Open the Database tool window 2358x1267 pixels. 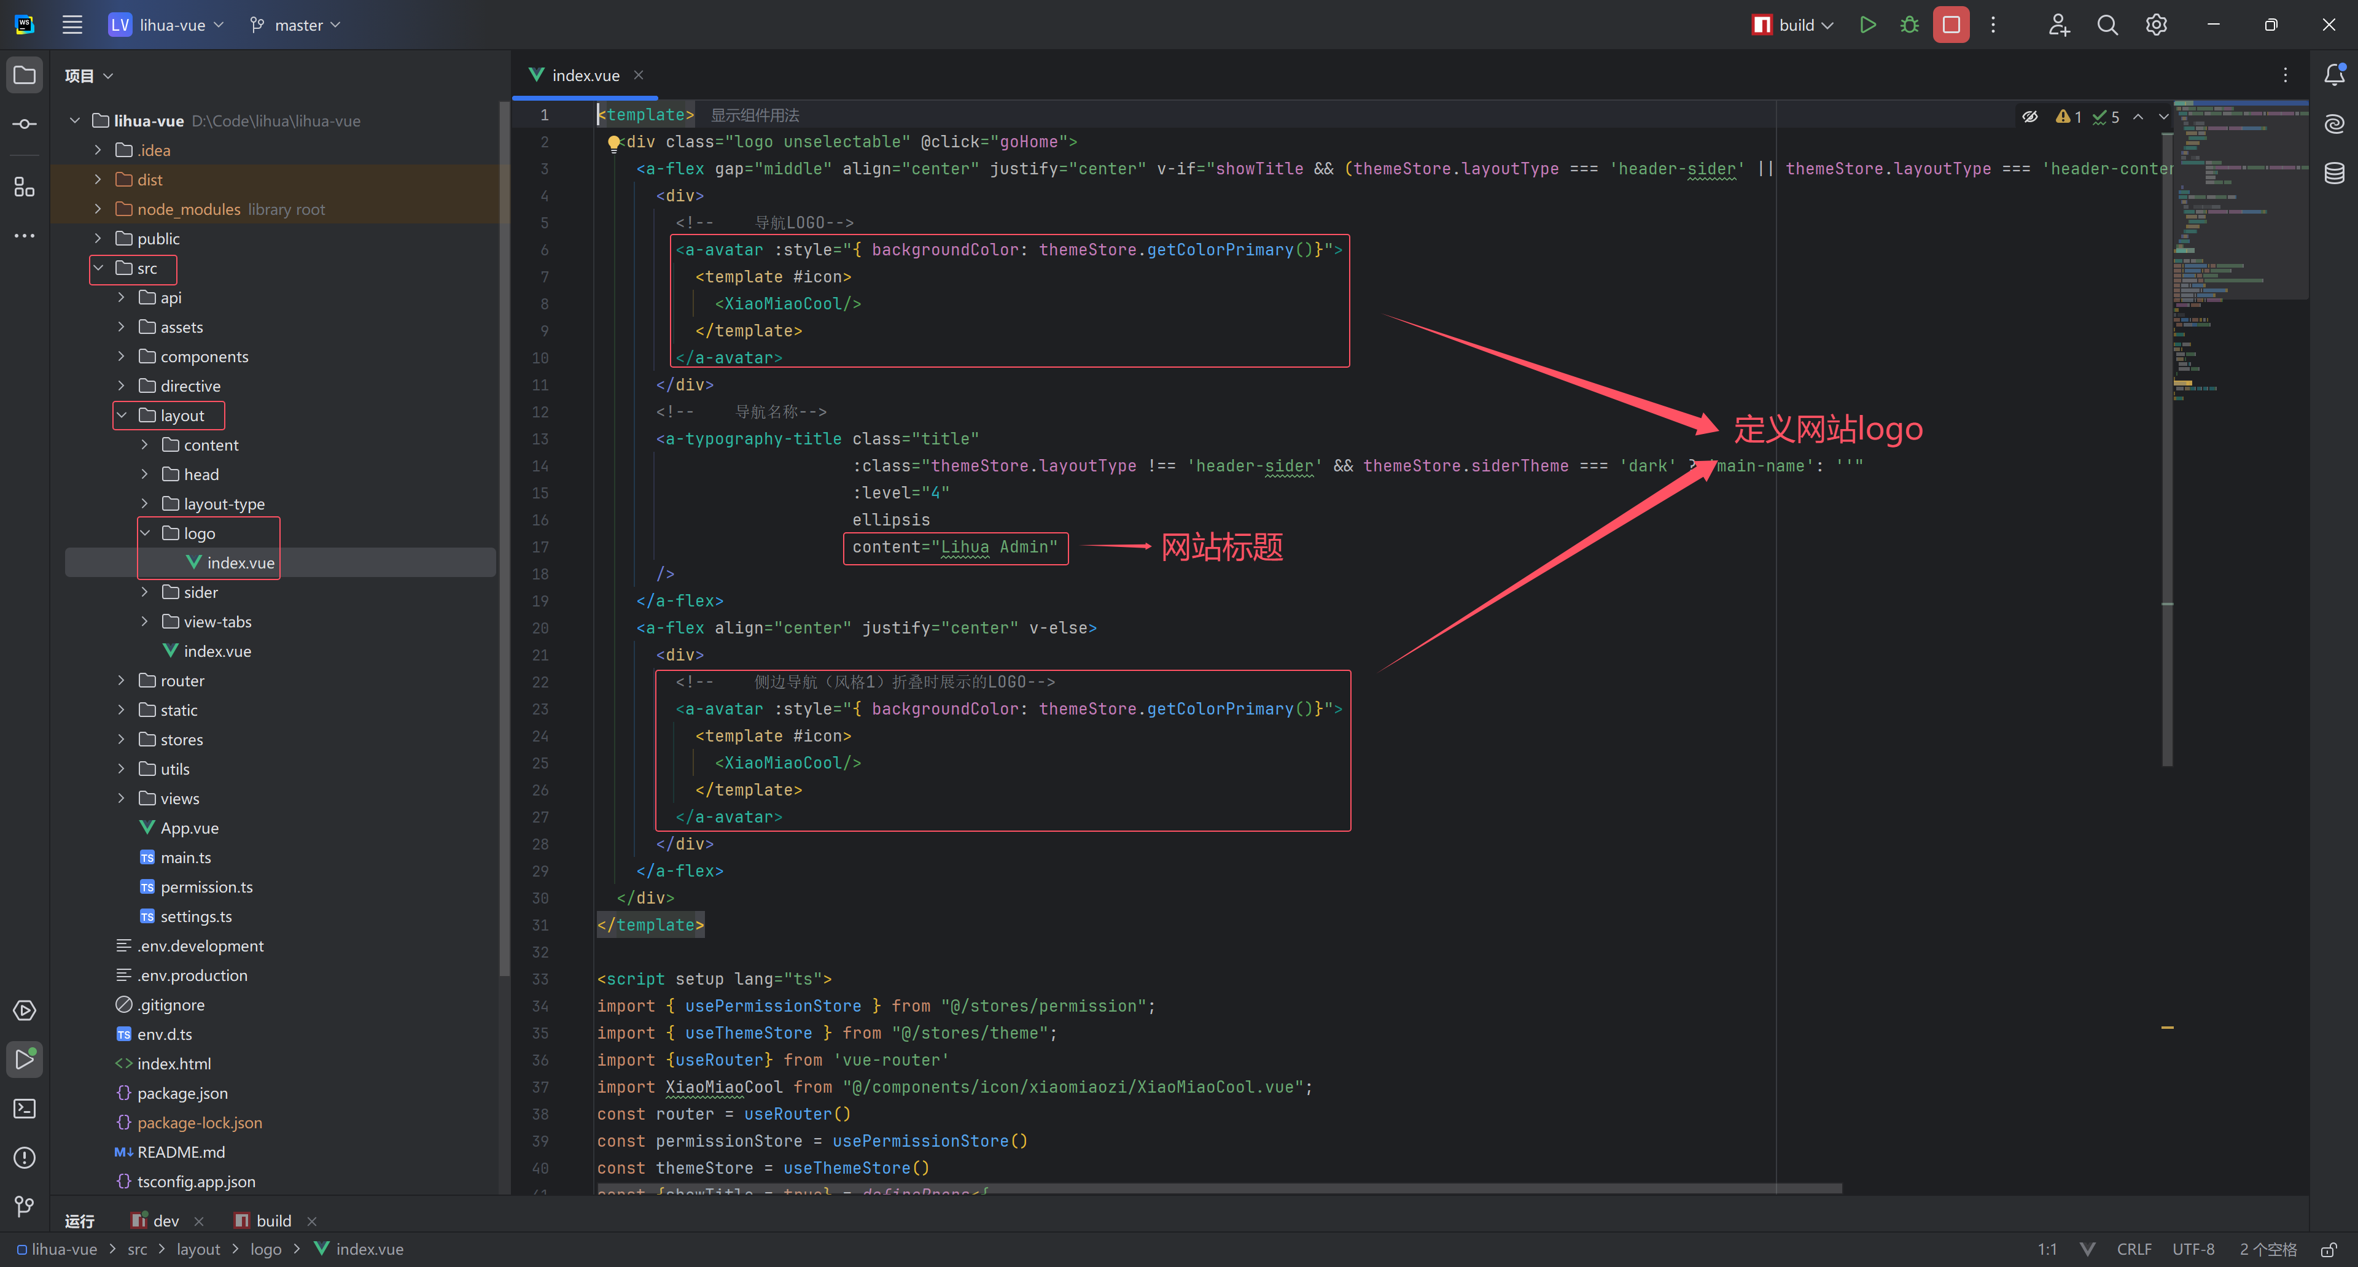(2334, 173)
